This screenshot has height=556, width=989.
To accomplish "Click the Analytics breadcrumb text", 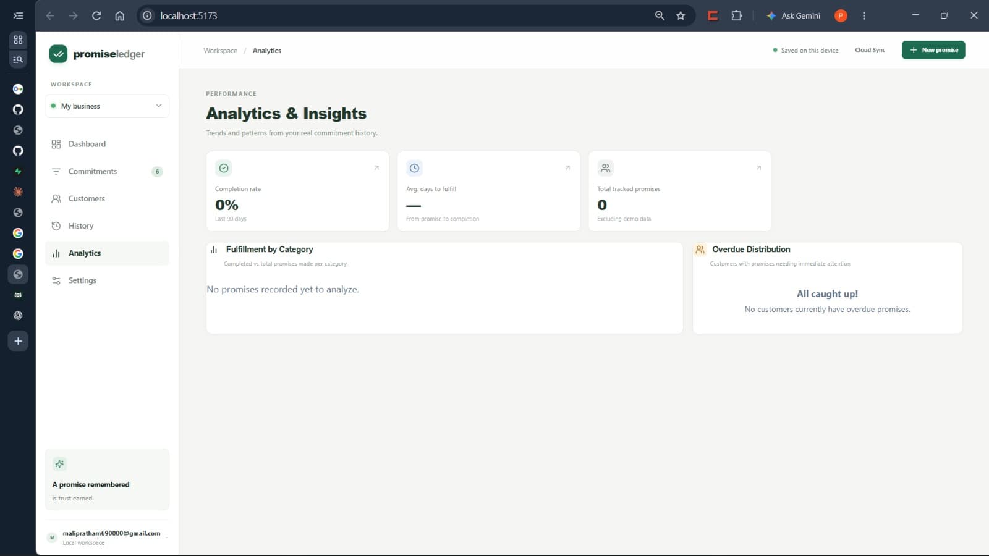I will pyautogui.click(x=266, y=51).
